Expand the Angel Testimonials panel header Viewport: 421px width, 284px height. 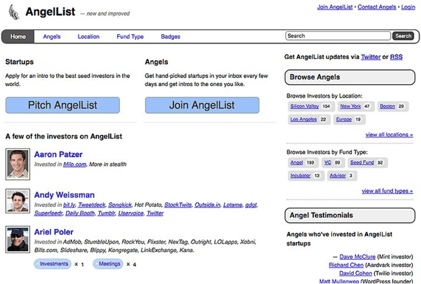click(x=321, y=215)
